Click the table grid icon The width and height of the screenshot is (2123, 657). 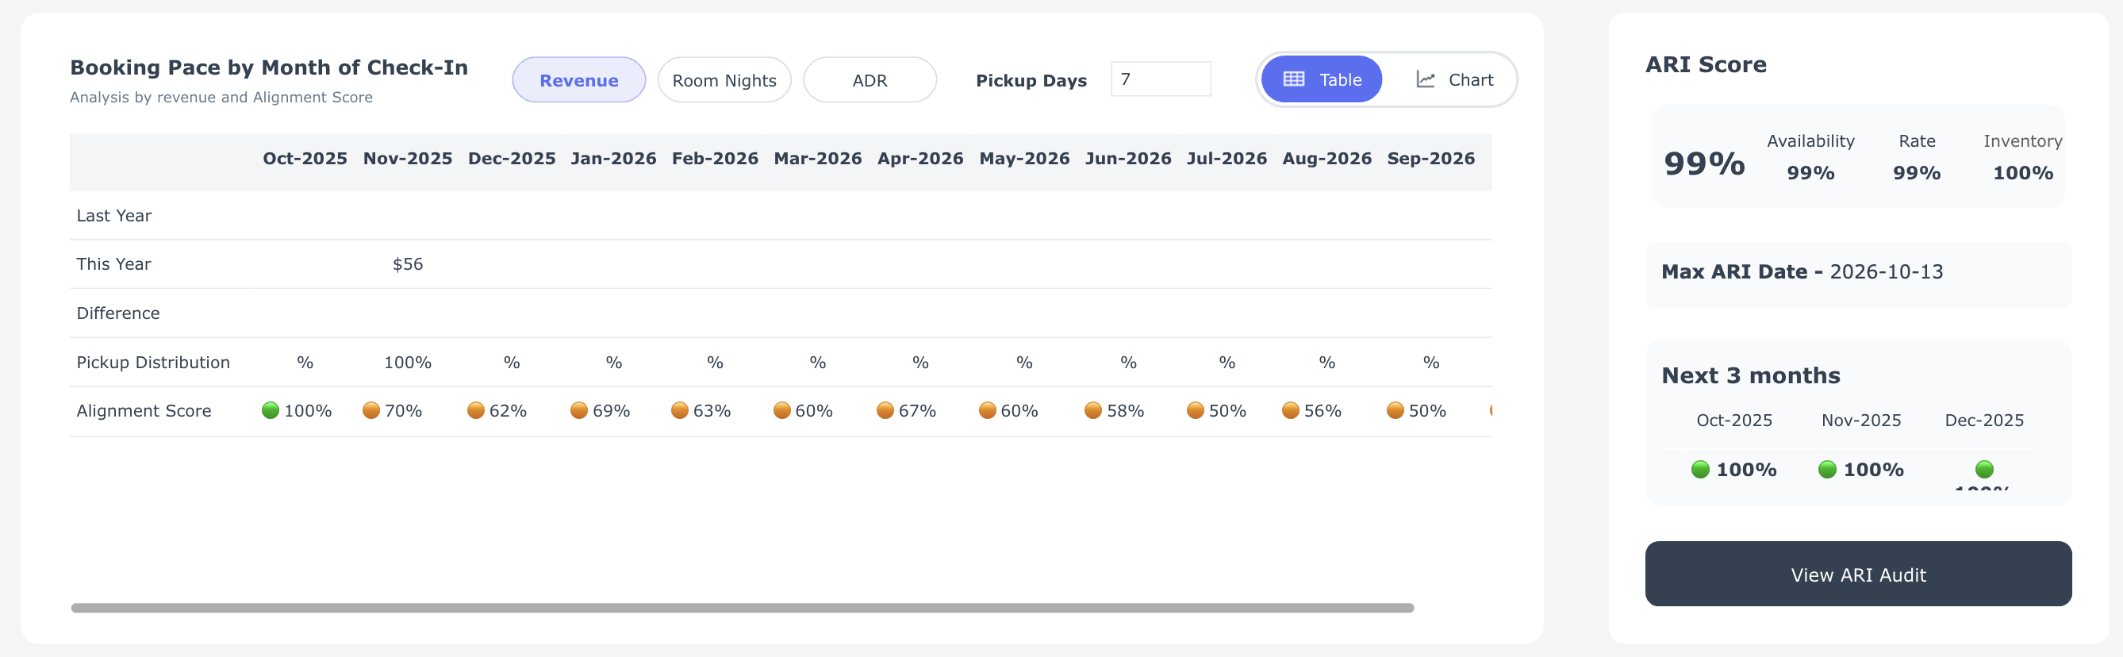[x=1293, y=79]
